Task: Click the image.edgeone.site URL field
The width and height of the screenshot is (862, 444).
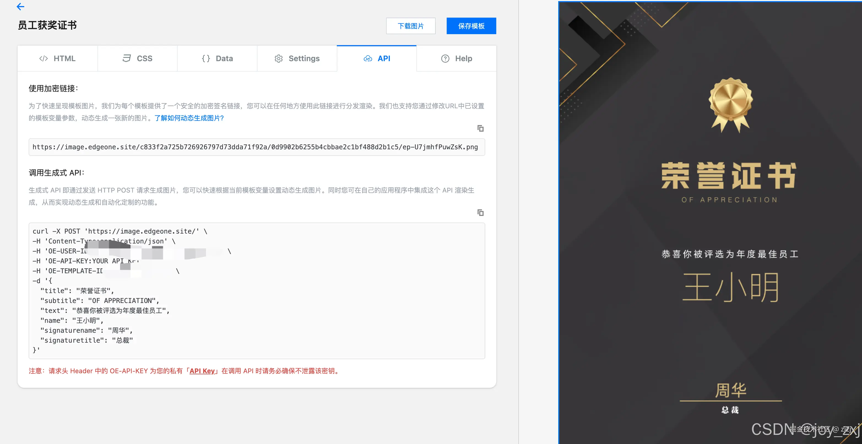Action: (256, 147)
